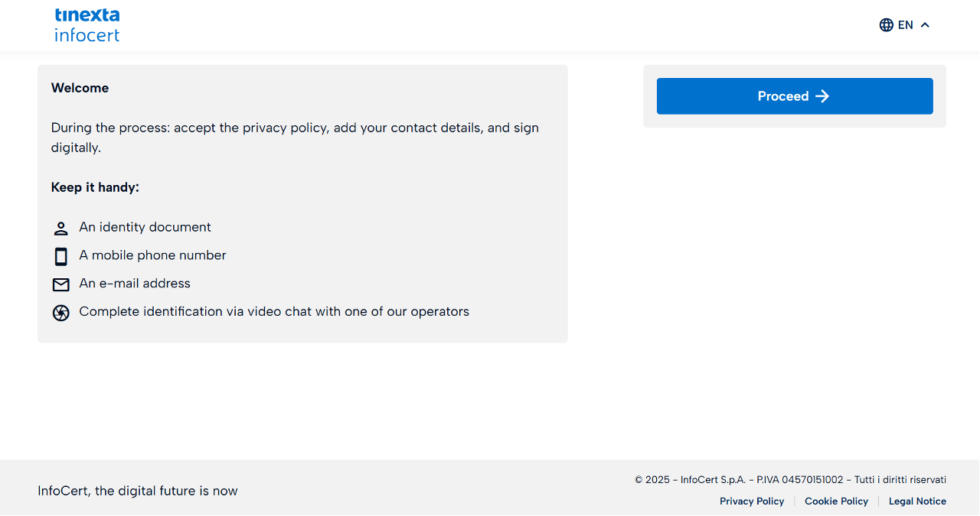Click the person icon for identity document

61,229
